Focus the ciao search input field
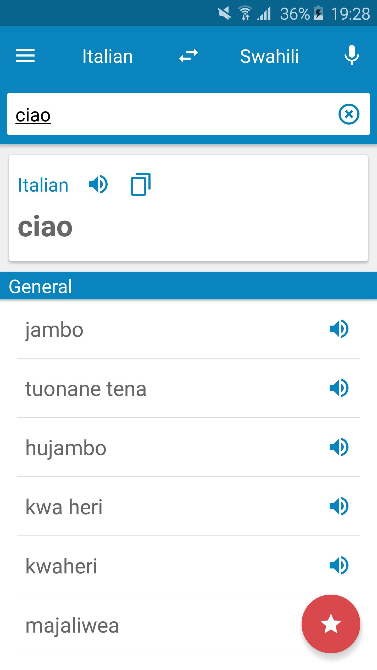Viewport: 377px width, 670px height. click(x=173, y=114)
